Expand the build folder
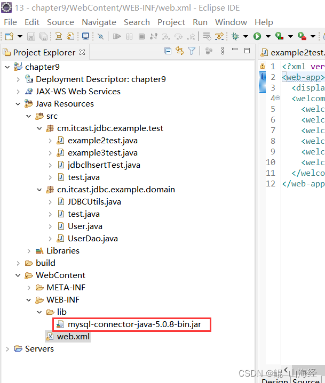Screen dimensions: 325x383 coord(18,263)
